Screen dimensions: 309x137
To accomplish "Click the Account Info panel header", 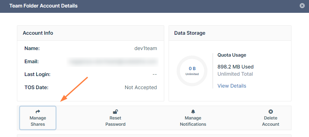I will (x=38, y=33).
